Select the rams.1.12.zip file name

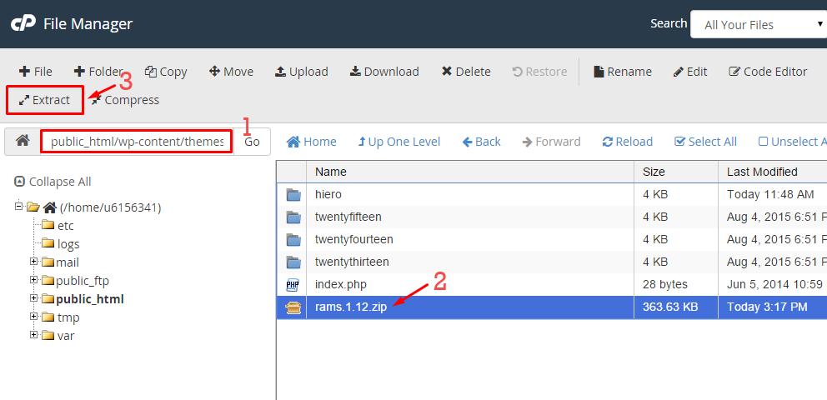pyautogui.click(x=351, y=307)
